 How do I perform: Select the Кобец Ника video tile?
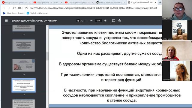tap(177, 10)
